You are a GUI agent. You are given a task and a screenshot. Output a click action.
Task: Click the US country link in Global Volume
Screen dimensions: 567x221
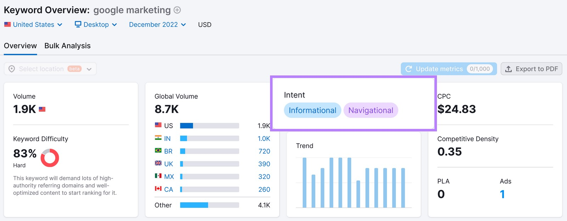(x=169, y=126)
